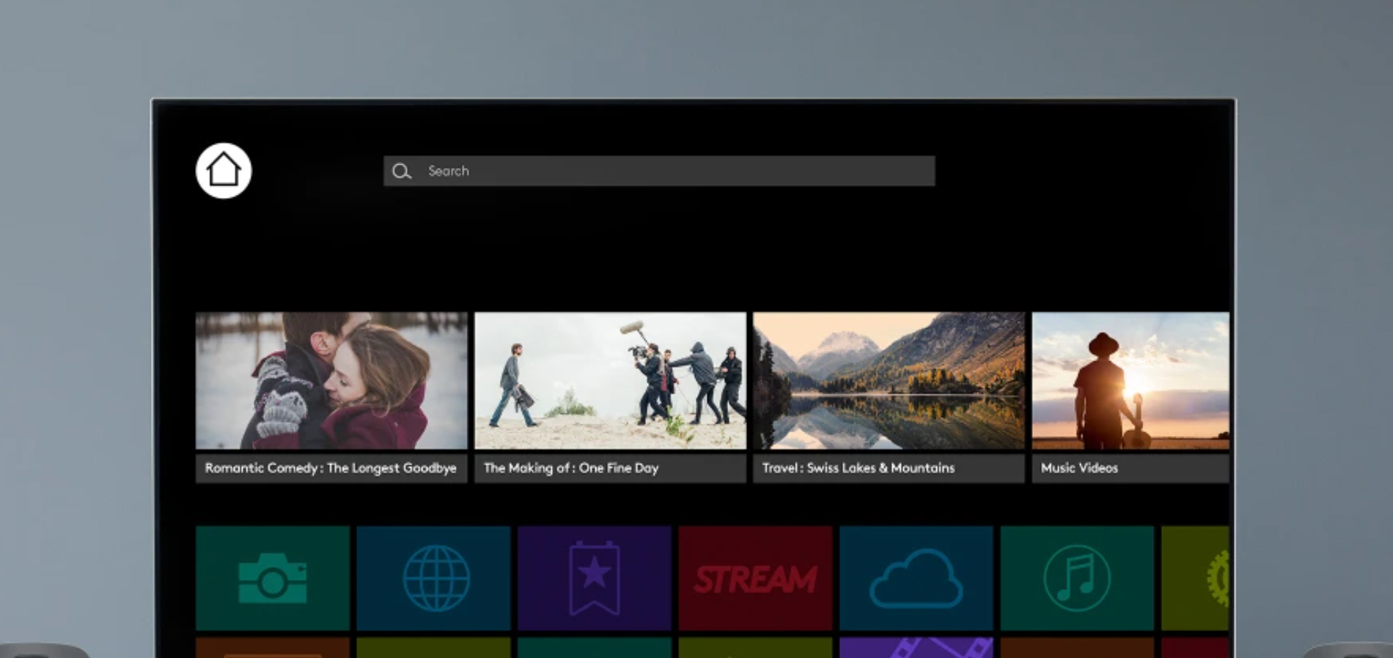Viewport: 1393px width, 658px height.
Task: Play the hugging couple movie thumbnail
Action: point(331,380)
